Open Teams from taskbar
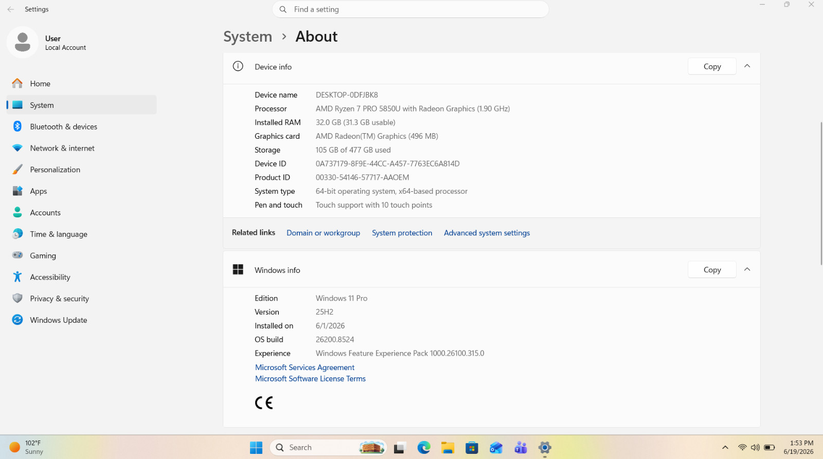This screenshot has height=459, width=823. (x=521, y=448)
